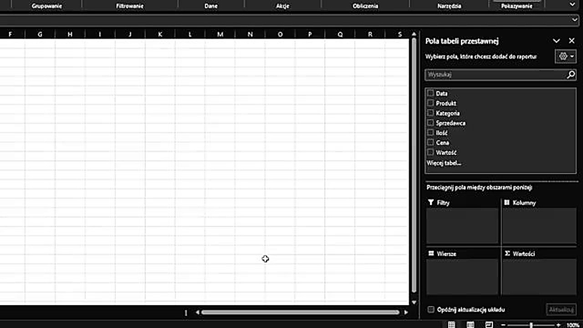
Task: Click the search magnifier in field search box
Action: pos(571,75)
